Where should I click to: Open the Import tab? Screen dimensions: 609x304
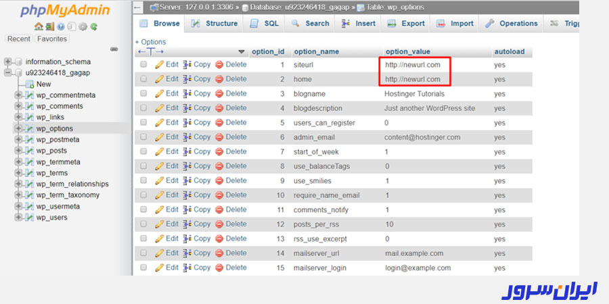[455, 24]
